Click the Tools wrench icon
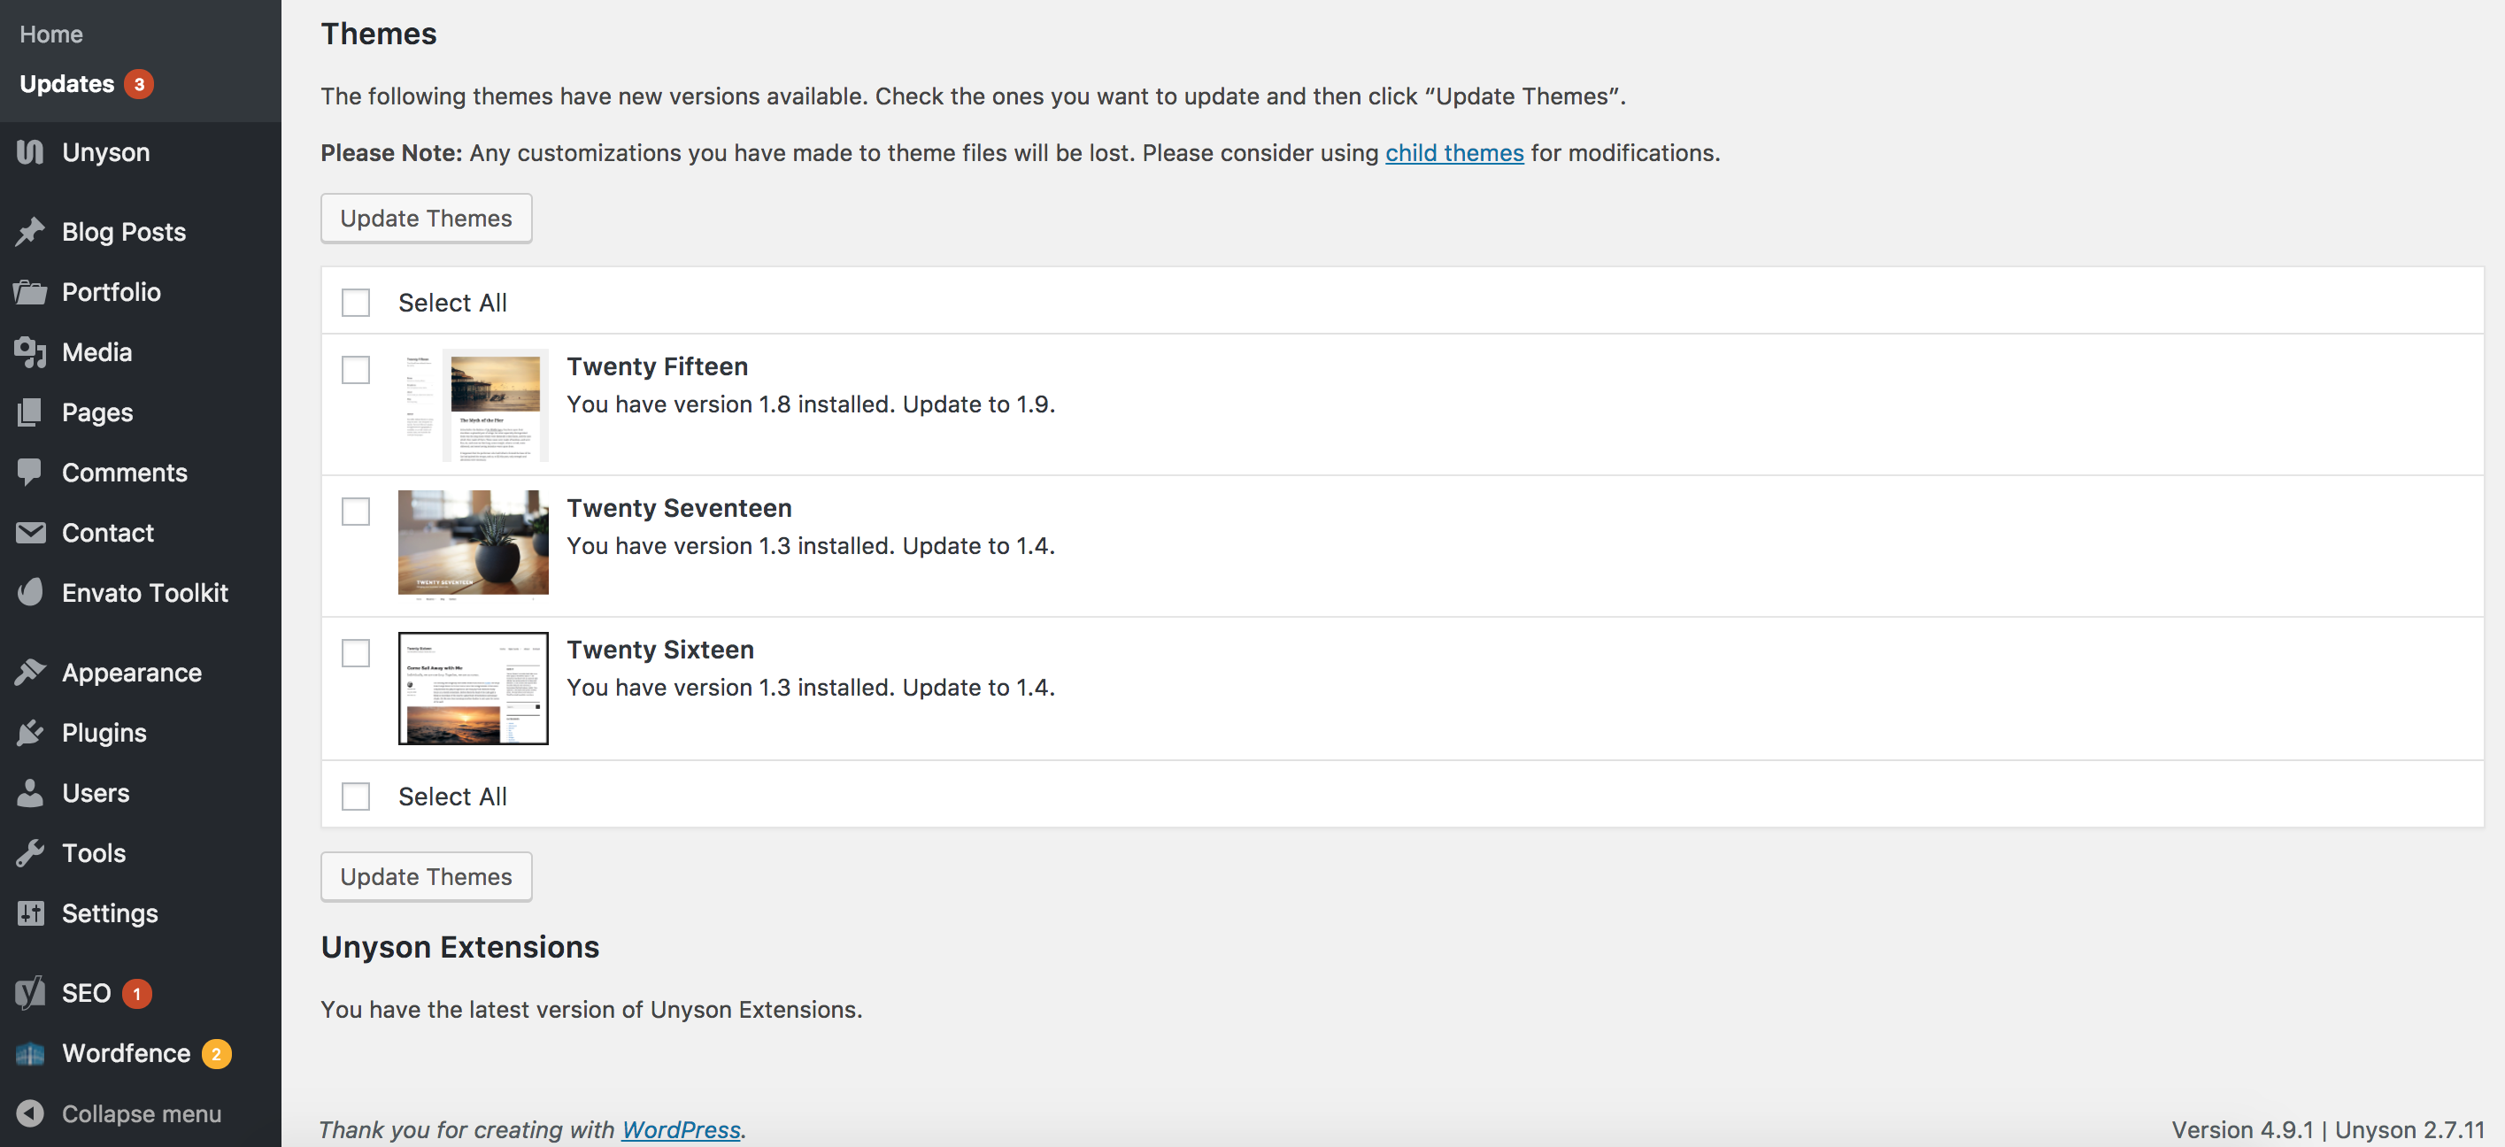This screenshot has height=1147, width=2505. pos(29,852)
